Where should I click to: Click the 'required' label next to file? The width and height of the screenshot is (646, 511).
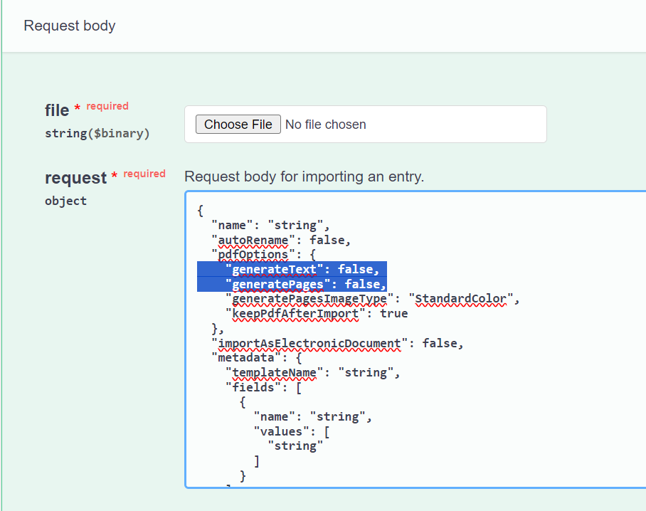coord(107,106)
